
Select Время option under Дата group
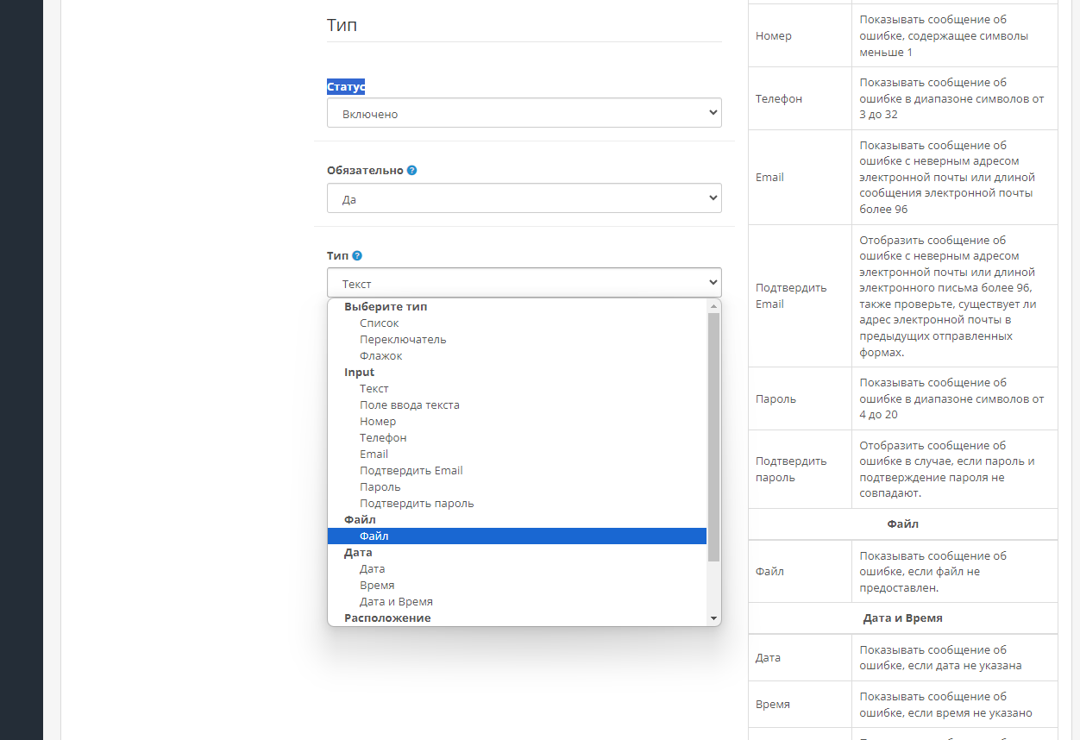point(377,586)
